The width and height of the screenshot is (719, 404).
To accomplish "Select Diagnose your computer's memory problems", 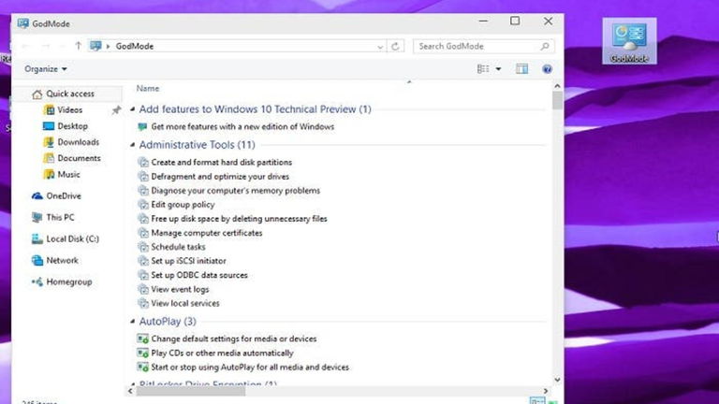I will pos(228,191).
